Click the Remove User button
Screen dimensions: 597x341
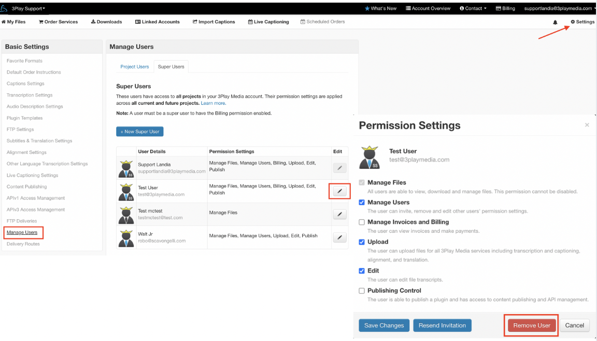[532, 325]
